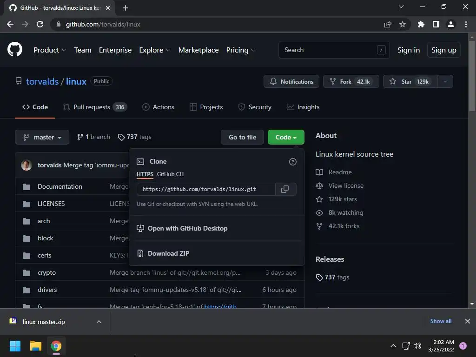The image size is (476, 357).
Task: Click the clone URL text field
Action: [206, 189]
